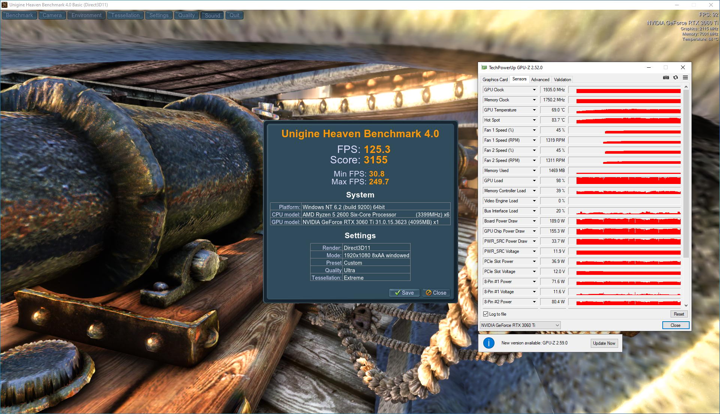Expand the Hot Spot sensor dropdown

coord(534,120)
